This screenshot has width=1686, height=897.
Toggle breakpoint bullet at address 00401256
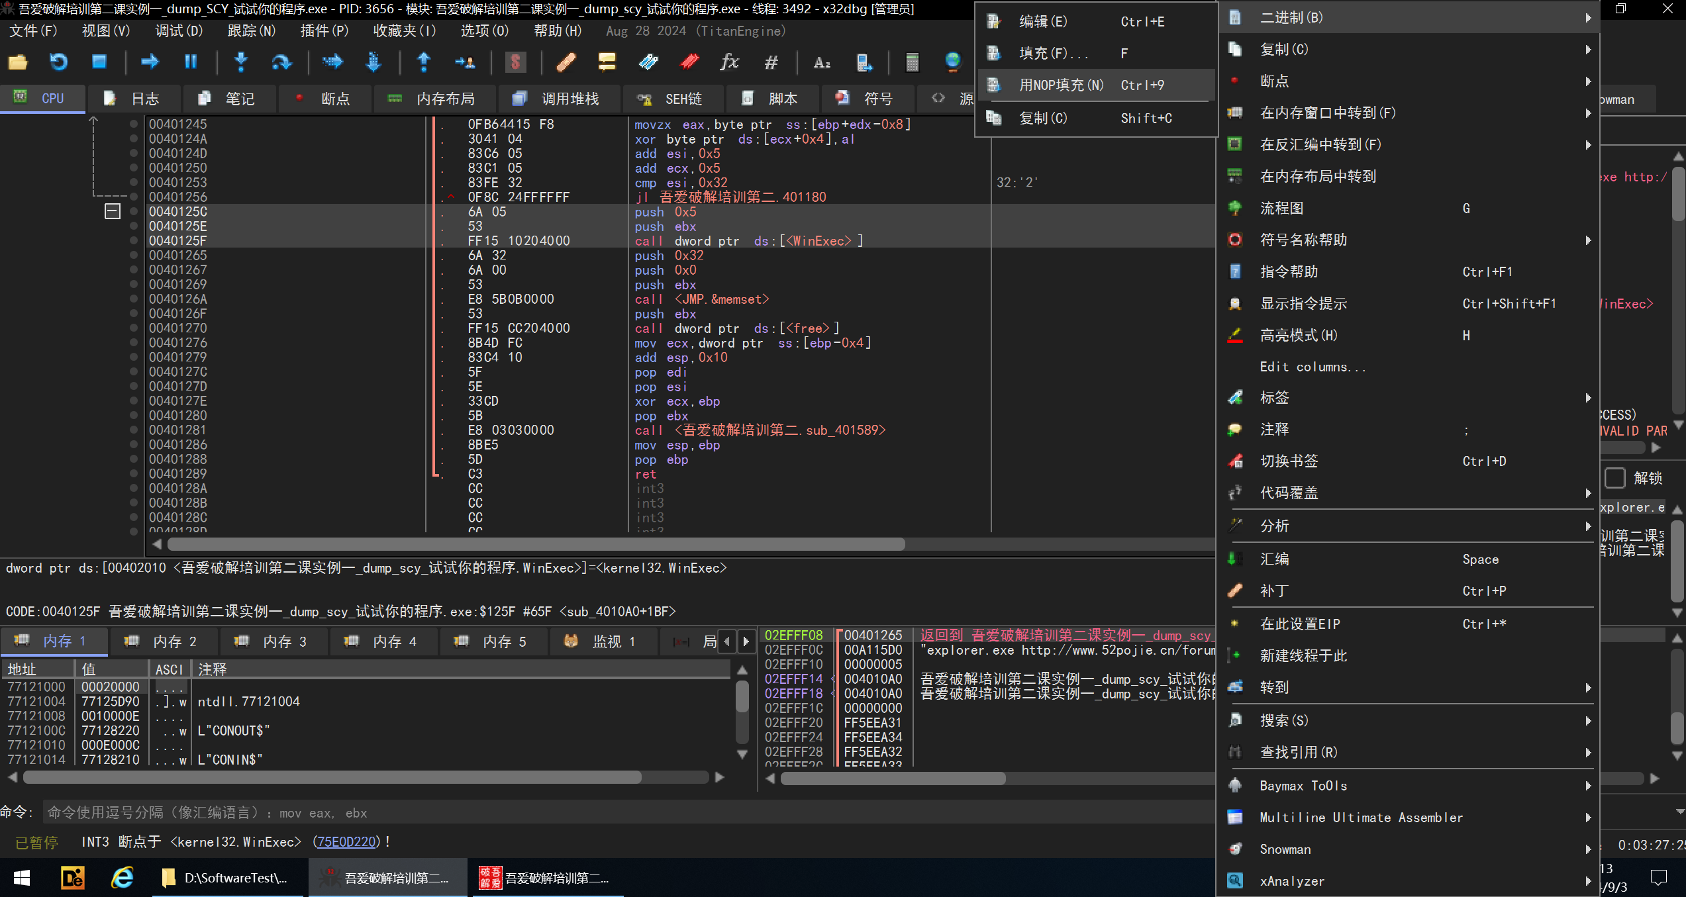click(134, 197)
